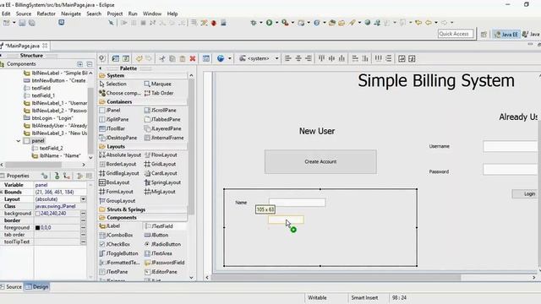Image resolution: width=541 pixels, height=304 pixels.
Task: Select JTextArea in palette
Action: tap(158, 253)
